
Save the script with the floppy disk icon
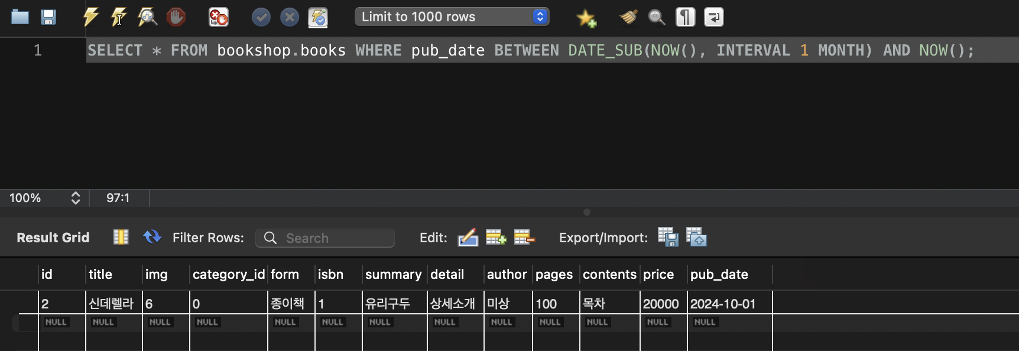click(48, 17)
